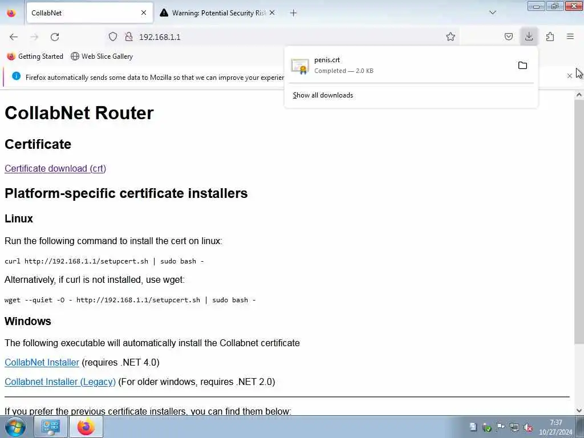The image size is (584, 438).
Task: Click the taskbar clock showing 7:37
Action: [x=555, y=427]
